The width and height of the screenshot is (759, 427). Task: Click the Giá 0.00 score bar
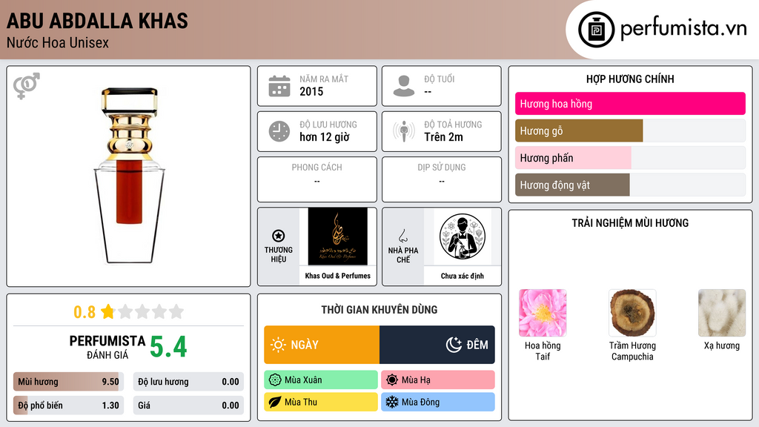pyautogui.click(x=188, y=406)
